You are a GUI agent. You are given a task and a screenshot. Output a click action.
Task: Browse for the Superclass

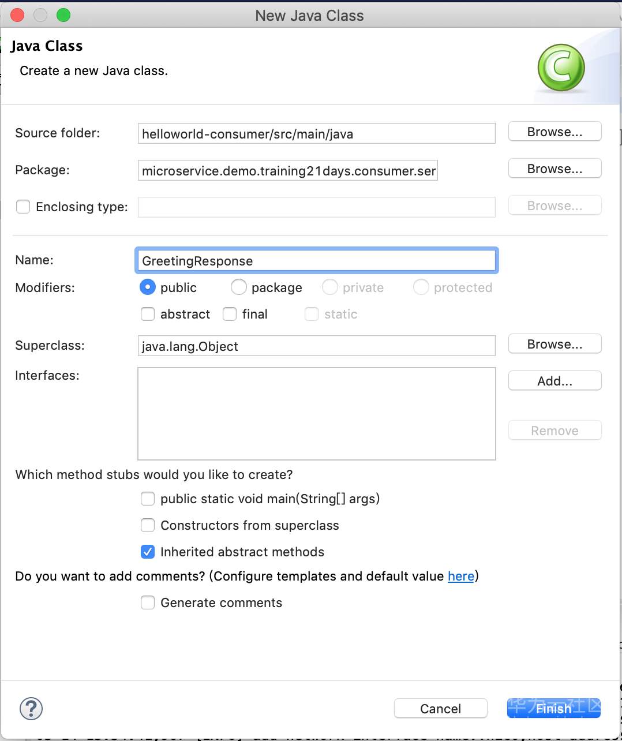554,344
